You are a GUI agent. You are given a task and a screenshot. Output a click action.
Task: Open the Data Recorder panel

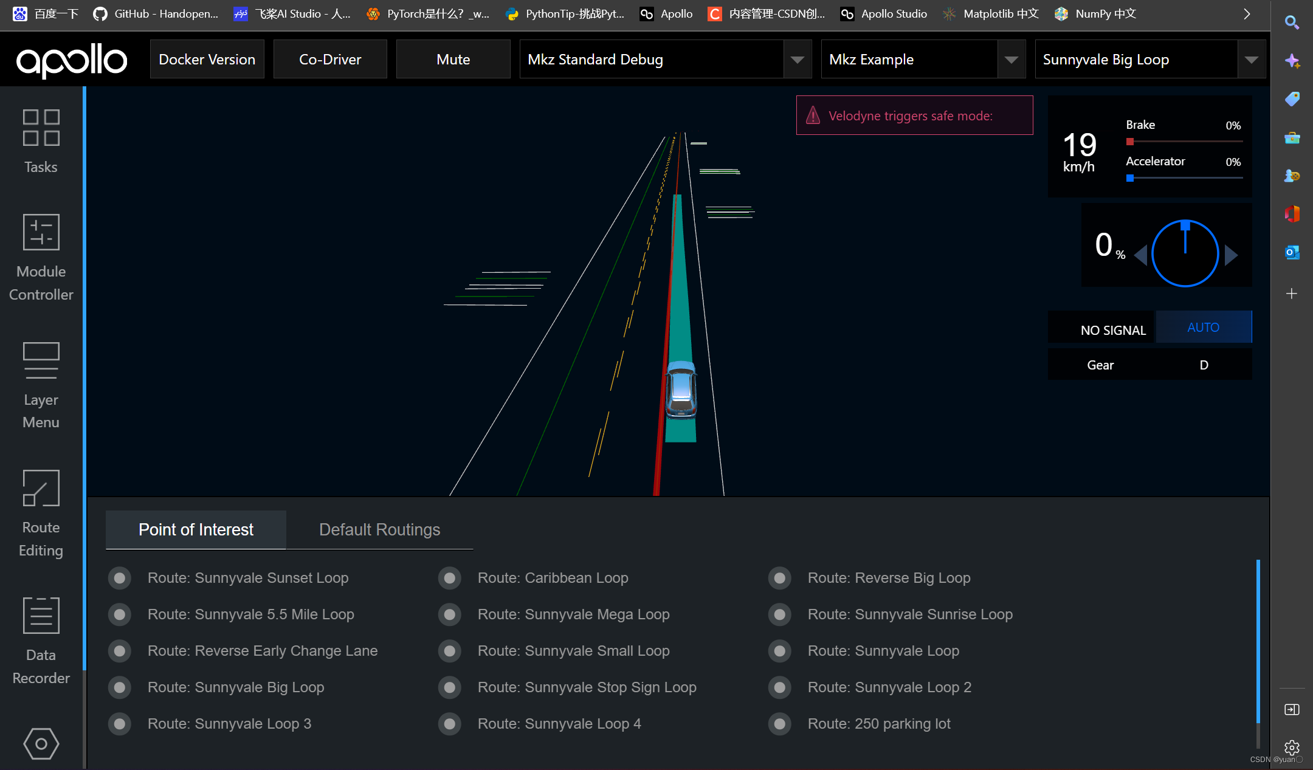point(41,615)
